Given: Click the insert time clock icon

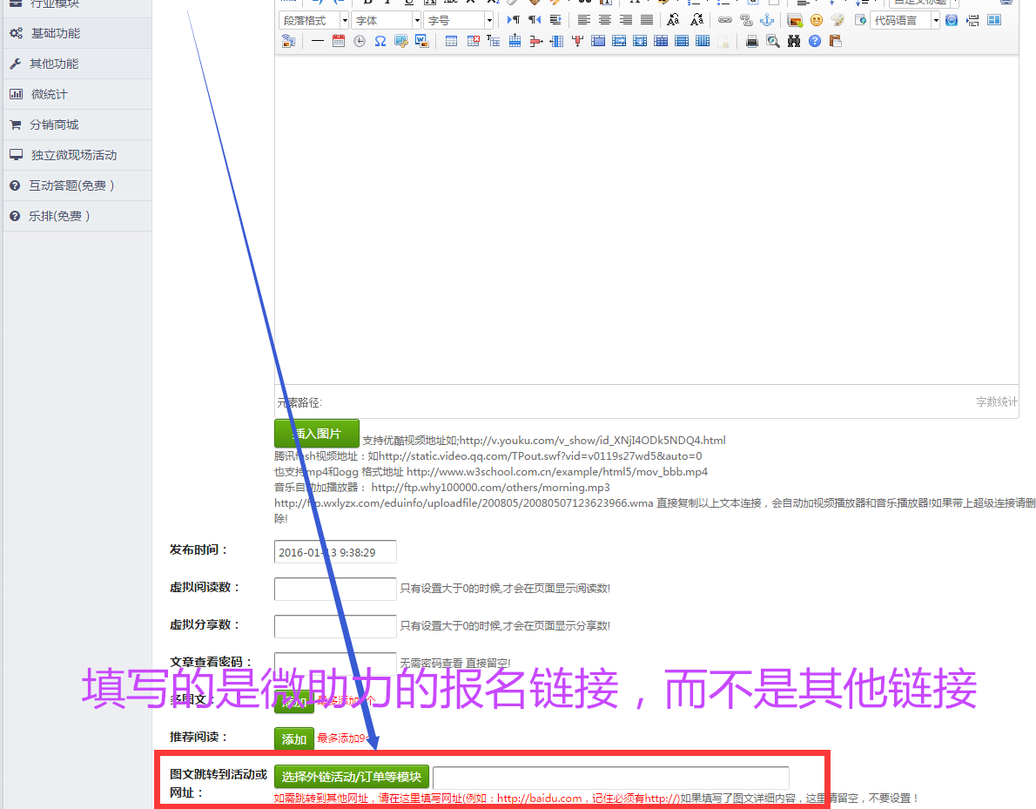Looking at the screenshot, I should point(360,41).
